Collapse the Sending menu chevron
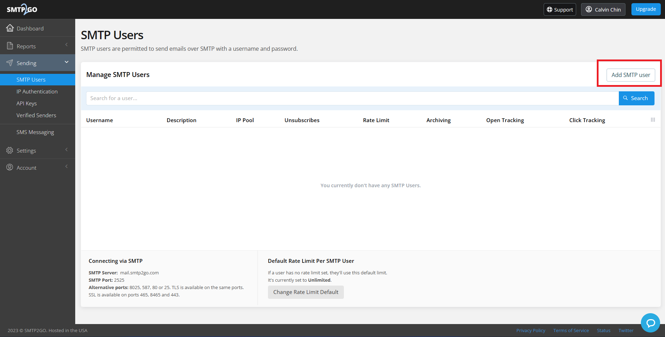This screenshot has width=665, height=337. (x=66, y=62)
